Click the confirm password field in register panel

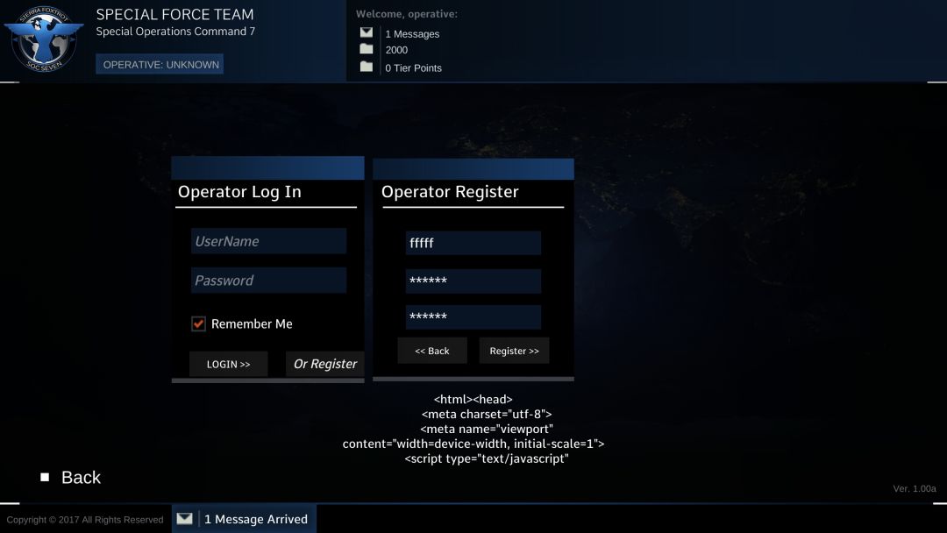click(x=473, y=316)
